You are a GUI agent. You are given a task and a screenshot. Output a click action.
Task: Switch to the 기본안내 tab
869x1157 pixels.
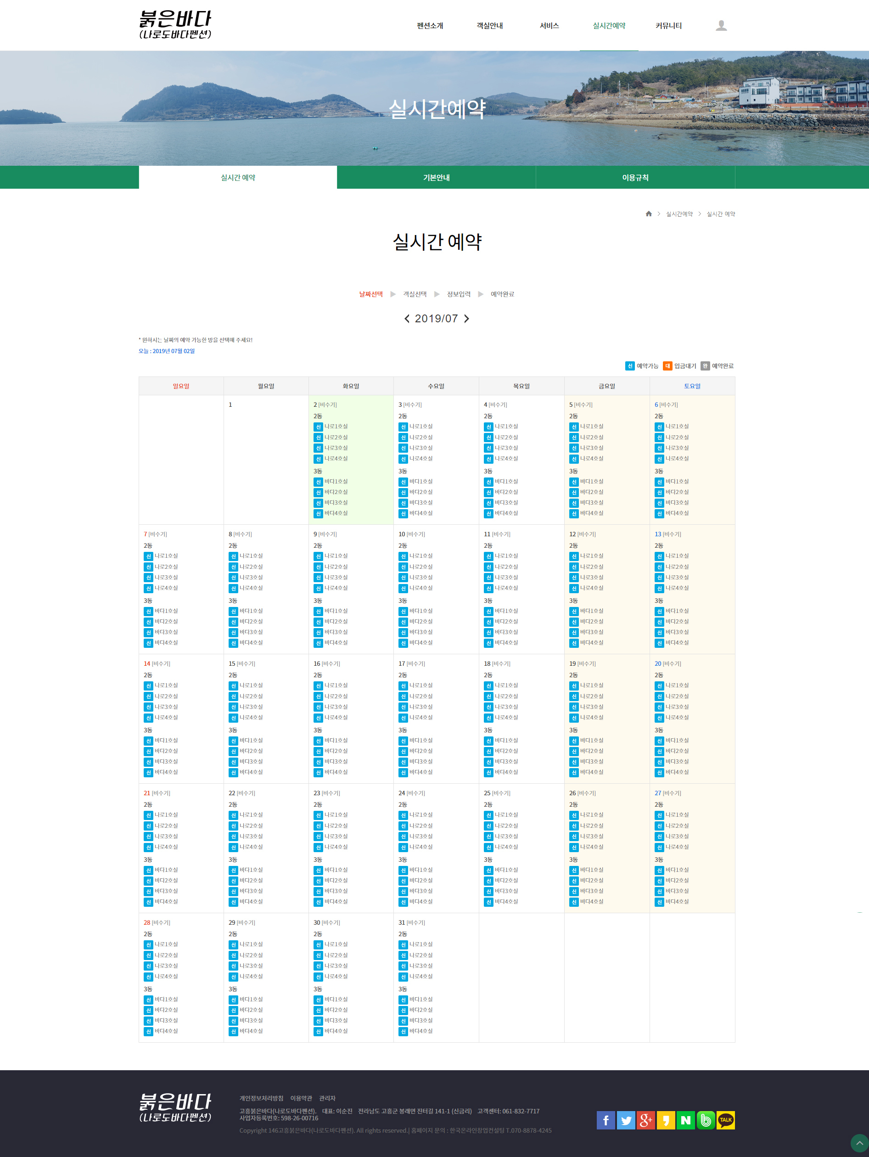(436, 177)
